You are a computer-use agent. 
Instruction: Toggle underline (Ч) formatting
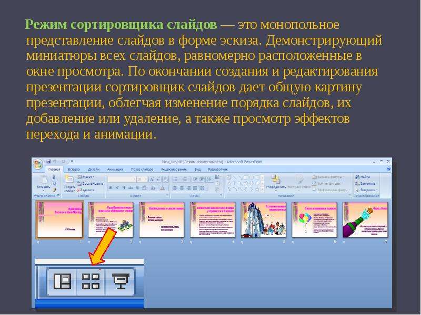tap(124, 188)
